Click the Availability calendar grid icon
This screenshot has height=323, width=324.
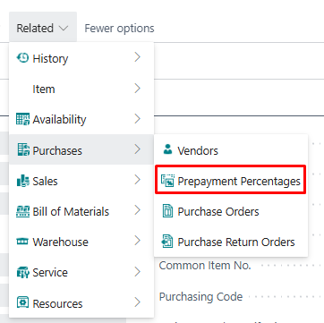coord(22,119)
